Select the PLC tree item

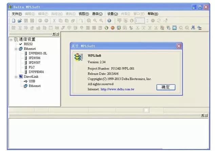(x=32, y=67)
